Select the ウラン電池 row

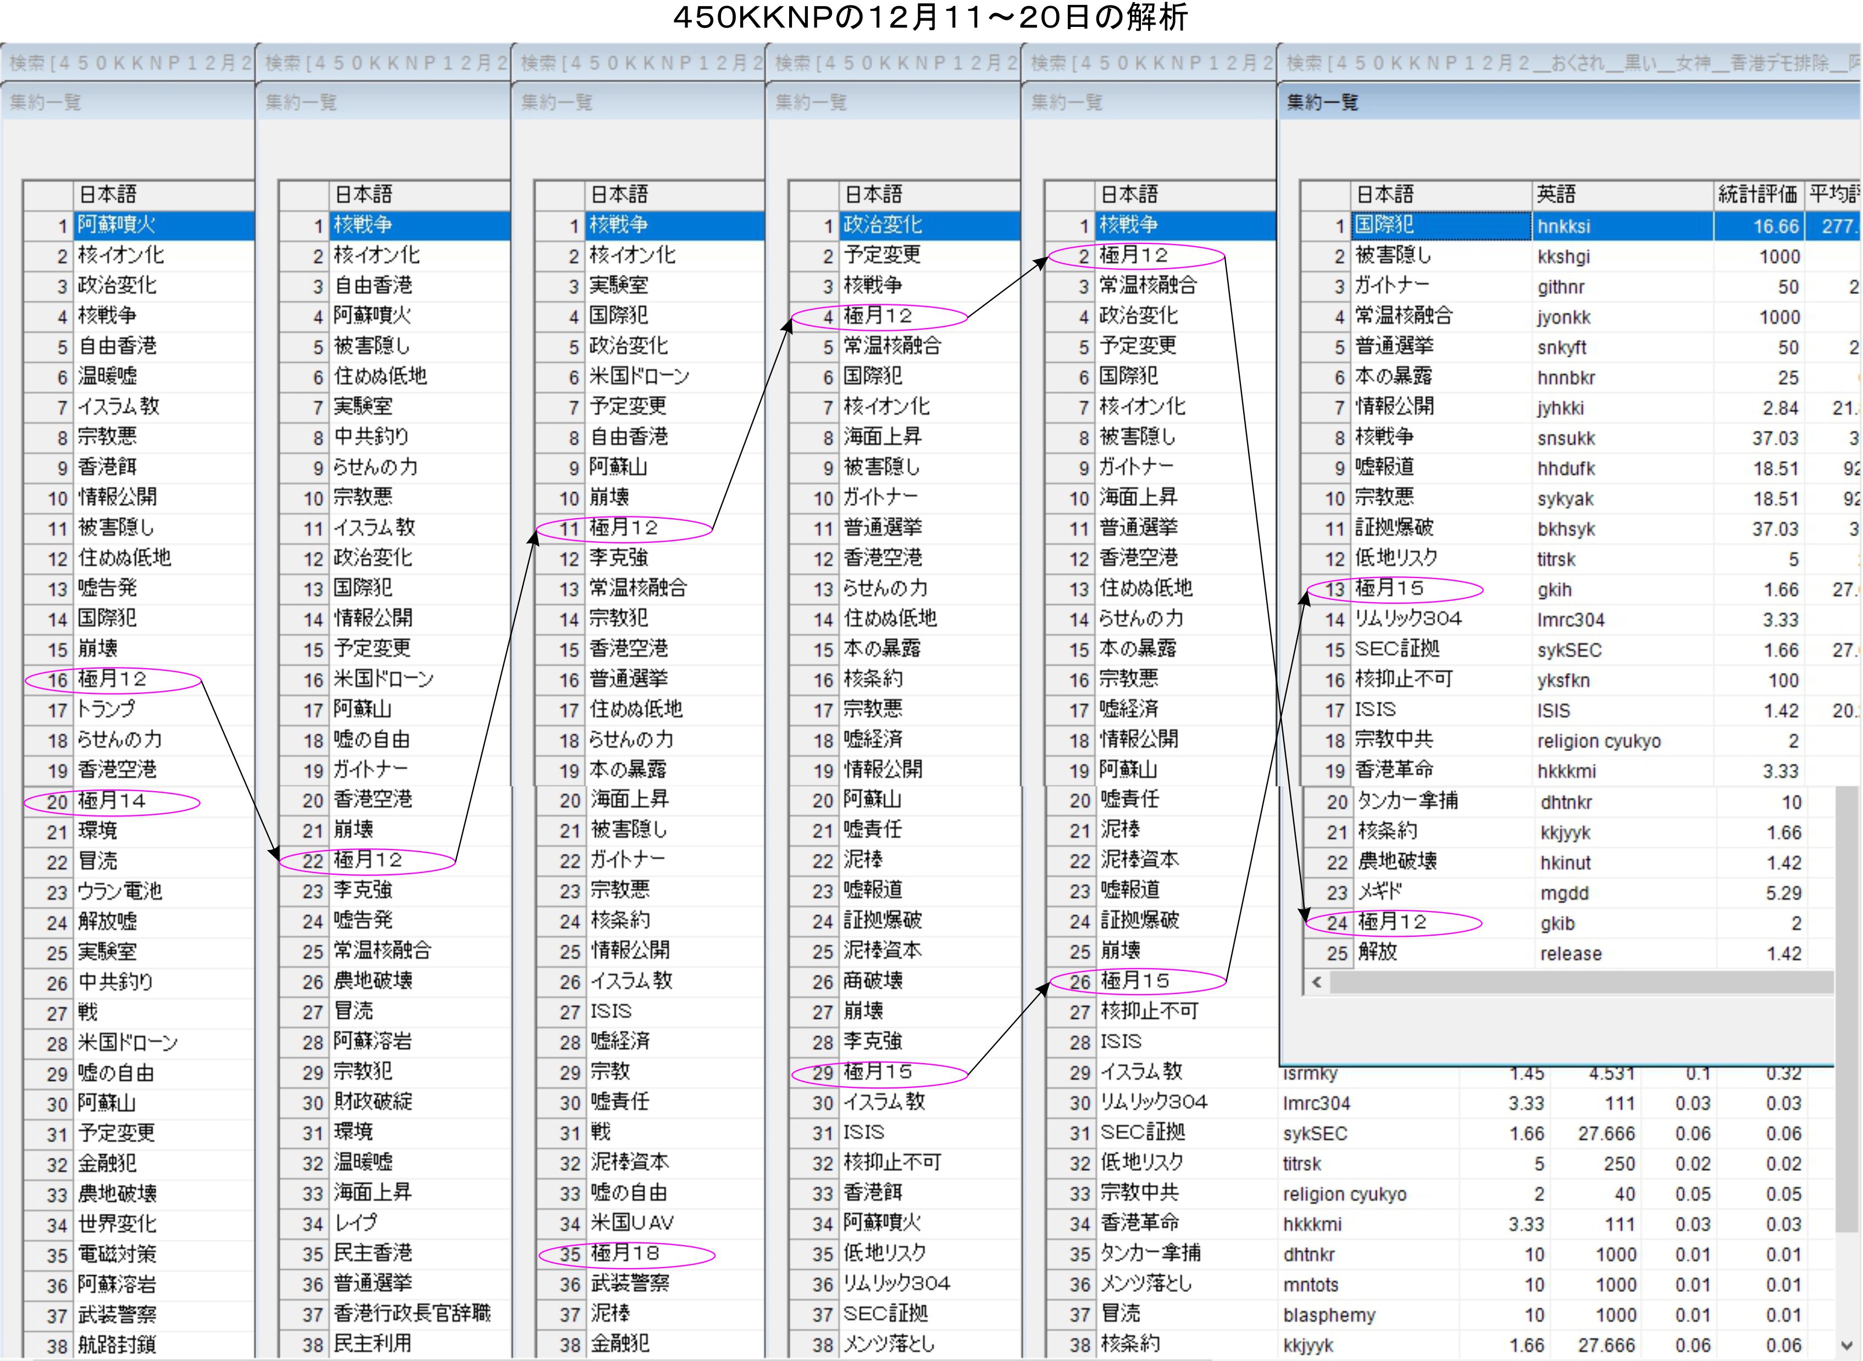coord(120,891)
